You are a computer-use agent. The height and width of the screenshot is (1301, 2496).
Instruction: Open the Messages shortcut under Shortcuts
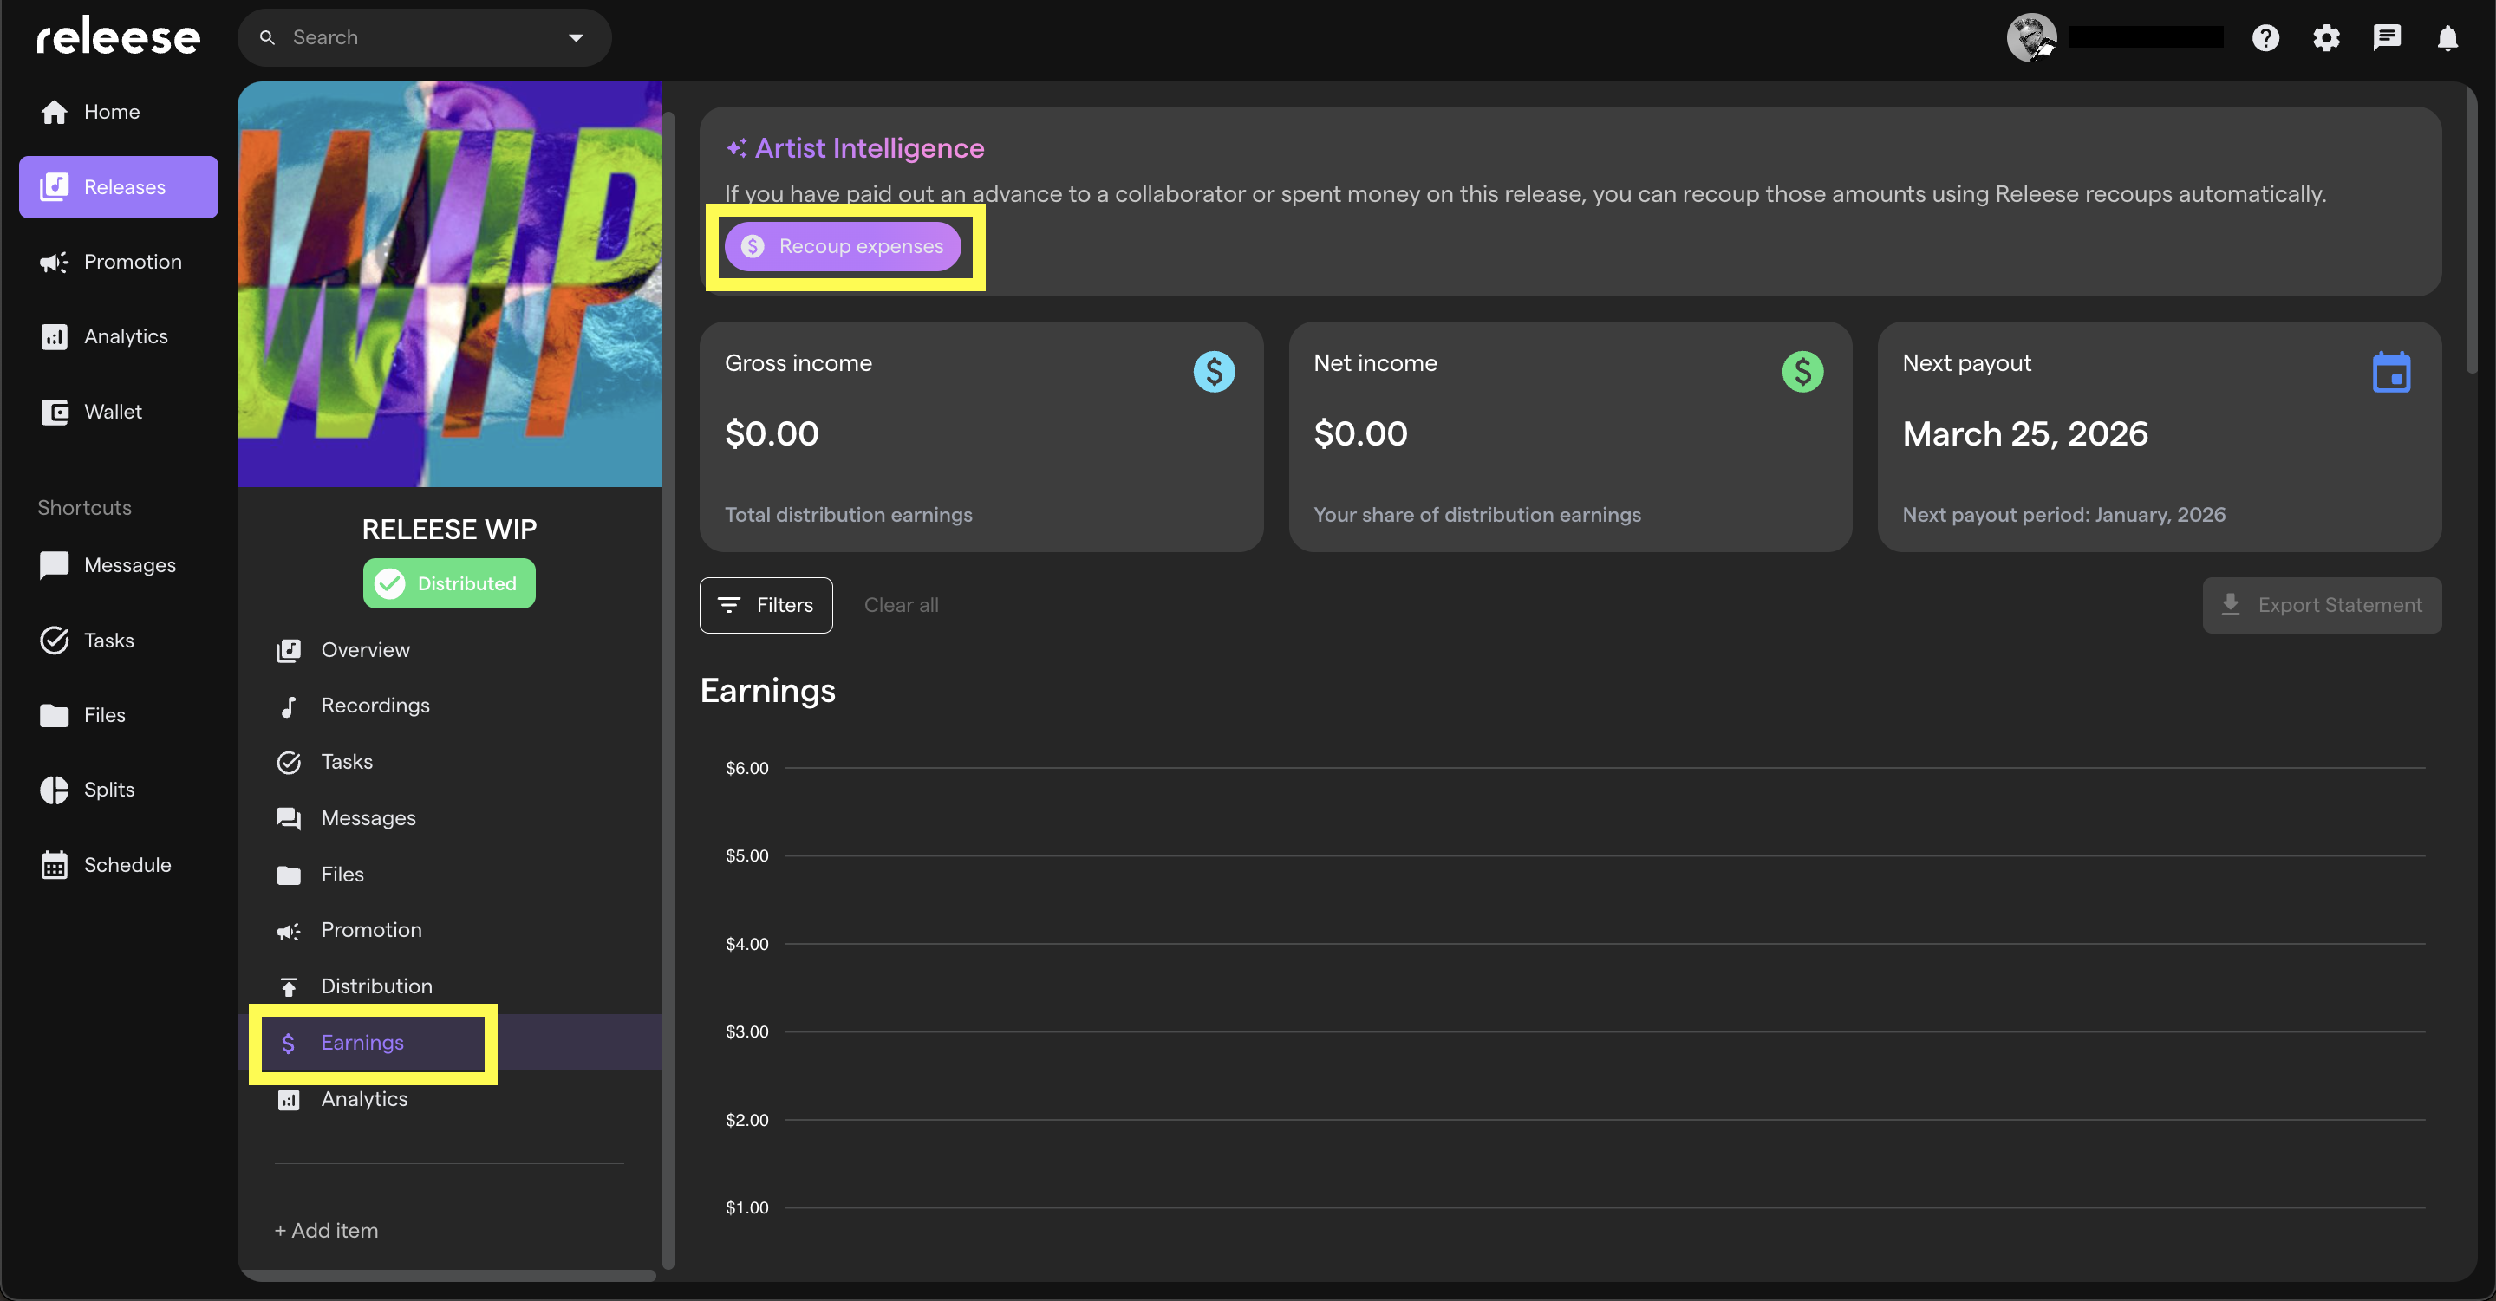(x=118, y=565)
